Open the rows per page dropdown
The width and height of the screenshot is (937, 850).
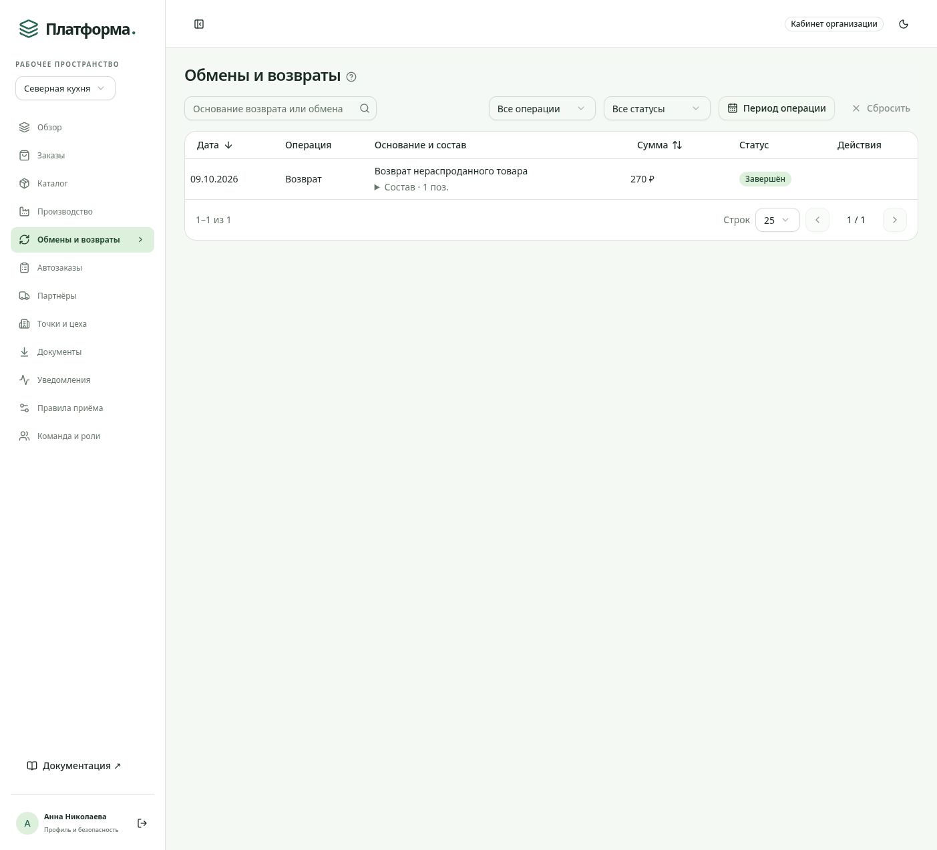click(777, 220)
